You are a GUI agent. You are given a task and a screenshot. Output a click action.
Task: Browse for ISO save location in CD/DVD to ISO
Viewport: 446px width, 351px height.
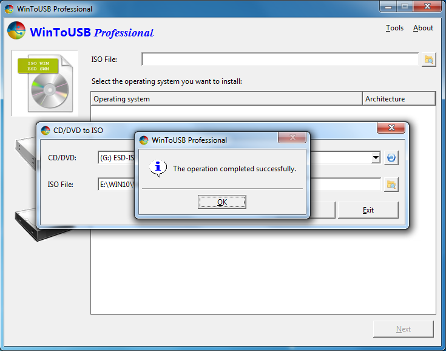391,185
